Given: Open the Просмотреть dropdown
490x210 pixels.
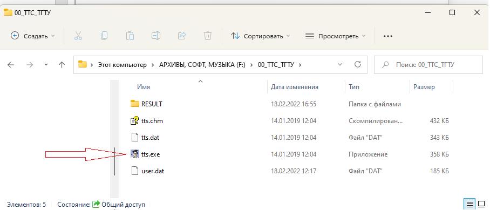Looking at the screenshot, I should pos(335,36).
